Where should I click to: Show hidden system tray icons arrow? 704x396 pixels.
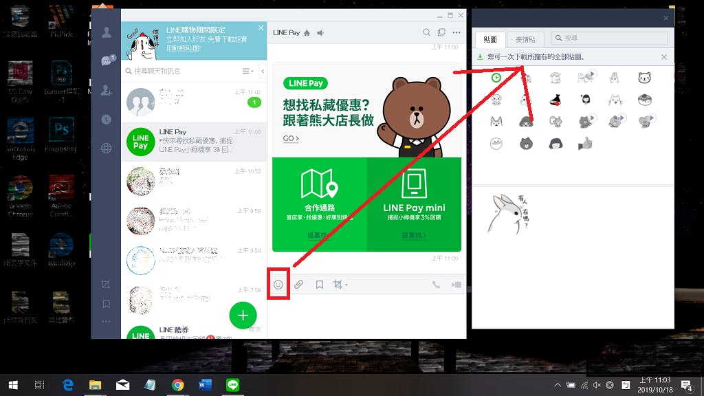557,385
